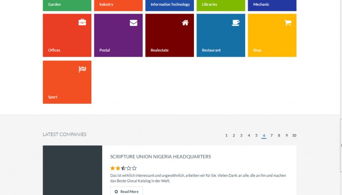Open the Libraries category tile
Viewport: 342px width, 195px height.
tap(221, 5)
